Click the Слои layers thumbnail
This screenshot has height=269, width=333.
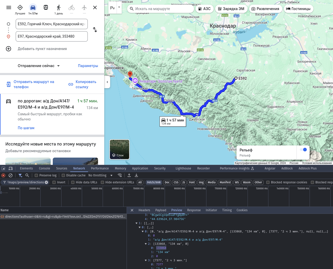(120, 149)
